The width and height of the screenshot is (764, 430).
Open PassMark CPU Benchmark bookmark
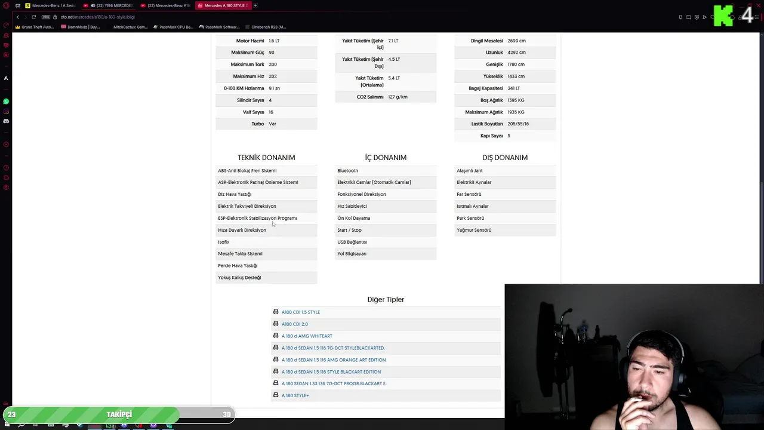[x=173, y=27]
